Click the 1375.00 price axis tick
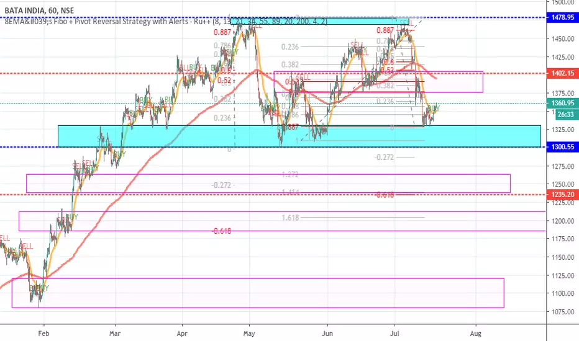The height and width of the screenshot is (341, 579). tap(563, 93)
